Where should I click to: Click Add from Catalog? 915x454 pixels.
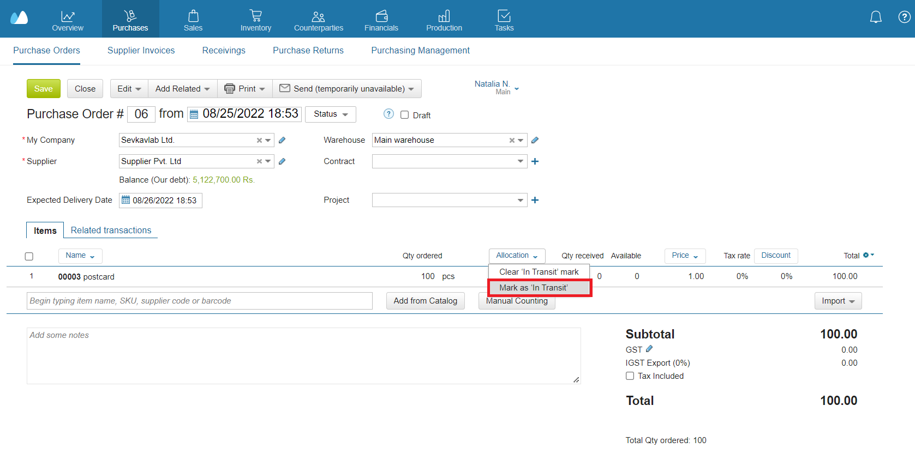coord(426,301)
